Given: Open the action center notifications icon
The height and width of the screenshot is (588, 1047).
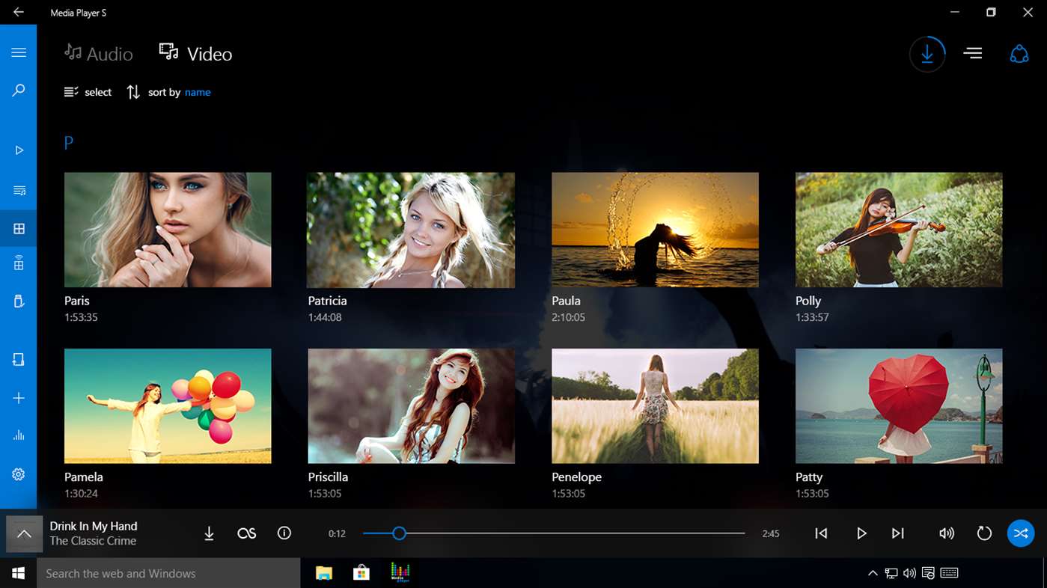Looking at the screenshot, I should pos(928,574).
